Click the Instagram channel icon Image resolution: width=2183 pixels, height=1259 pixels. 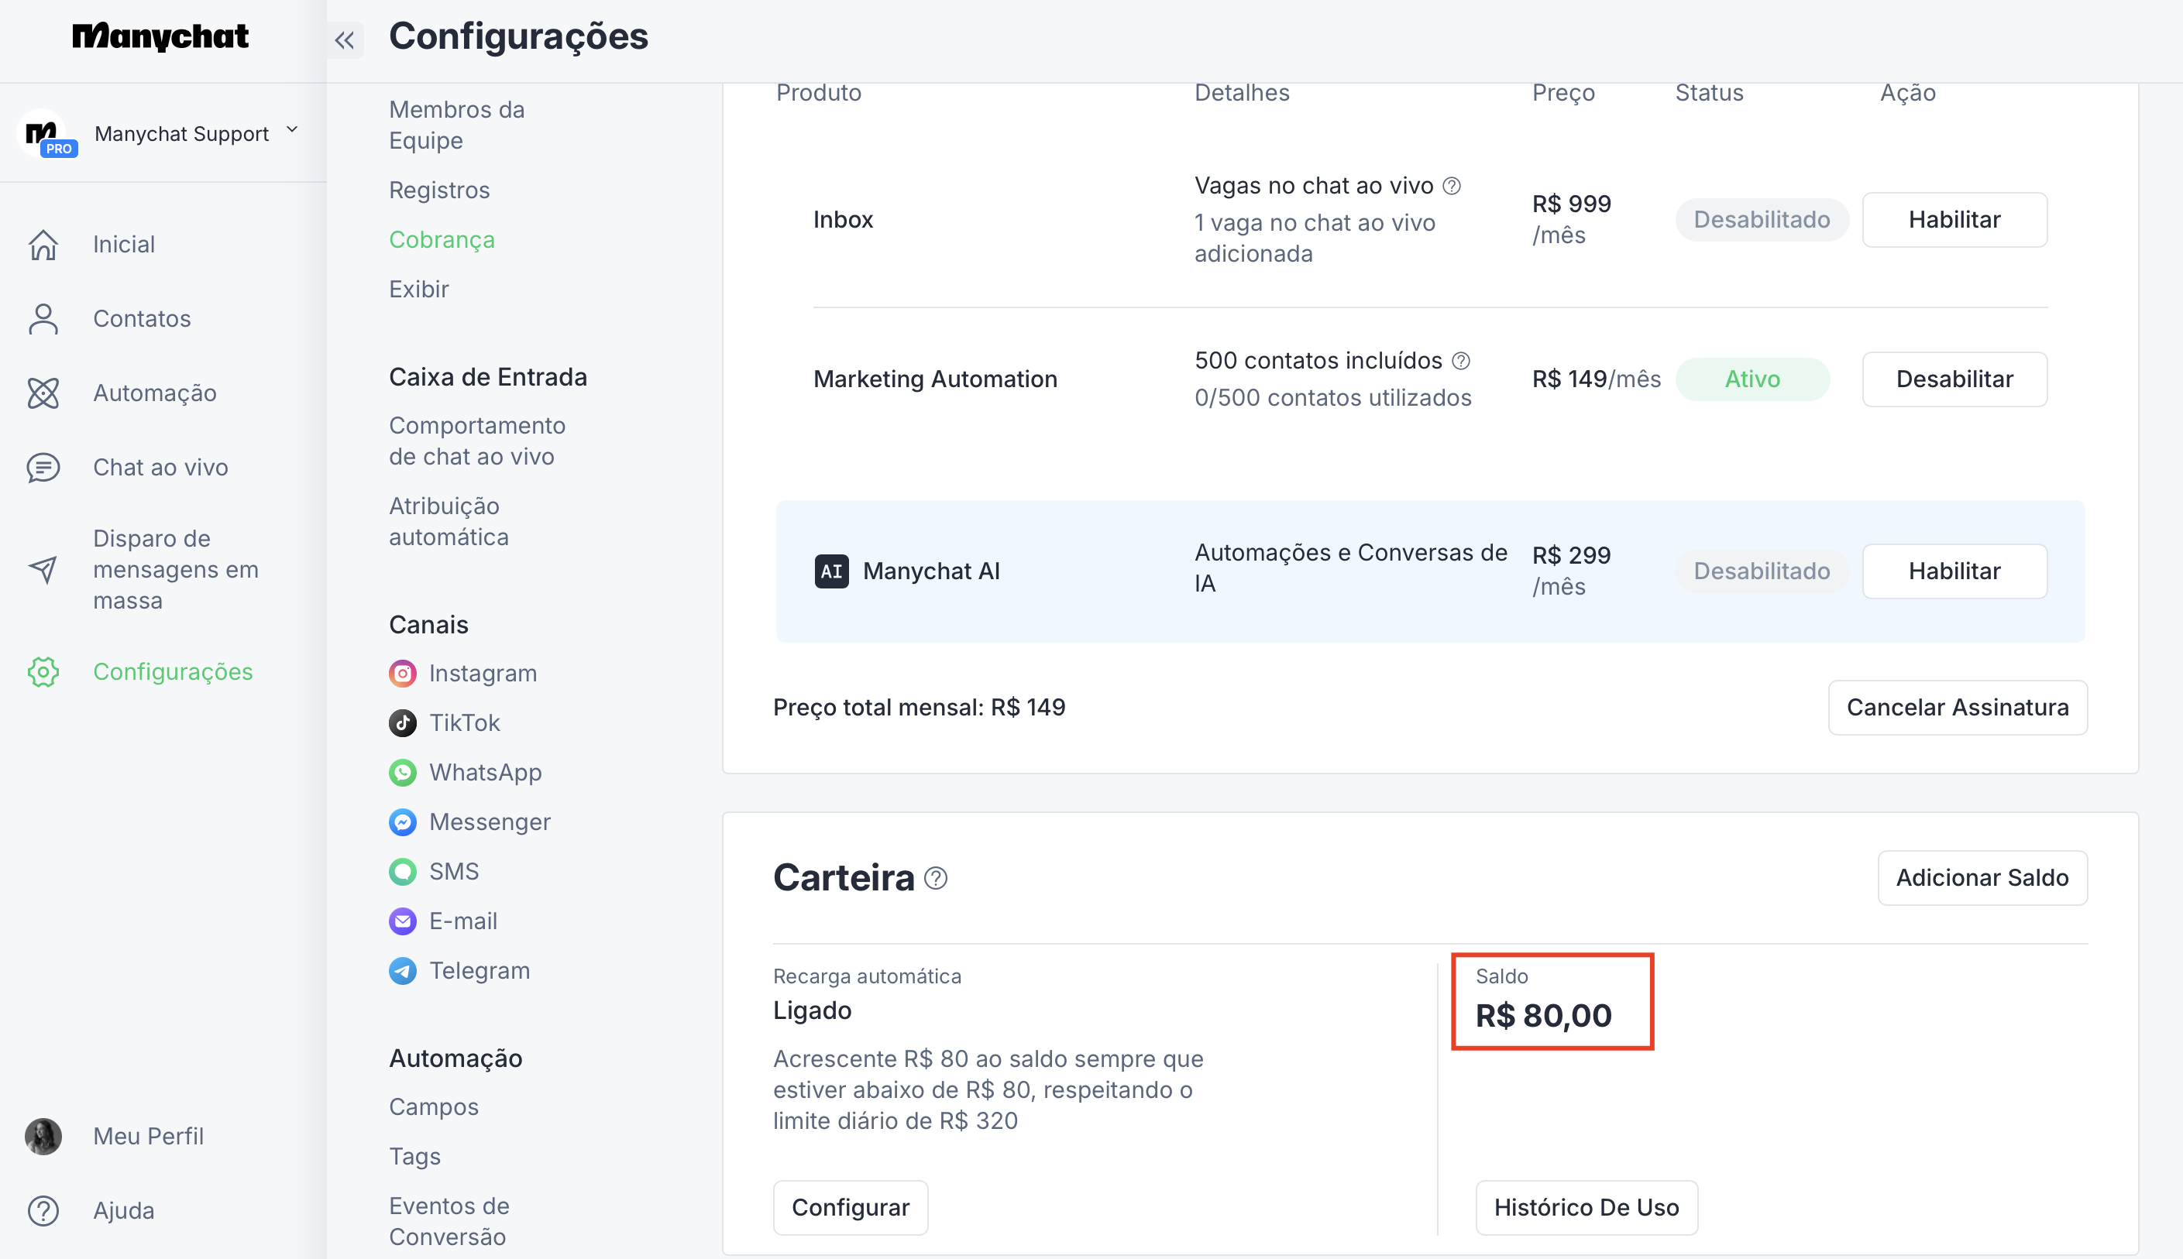pos(402,673)
